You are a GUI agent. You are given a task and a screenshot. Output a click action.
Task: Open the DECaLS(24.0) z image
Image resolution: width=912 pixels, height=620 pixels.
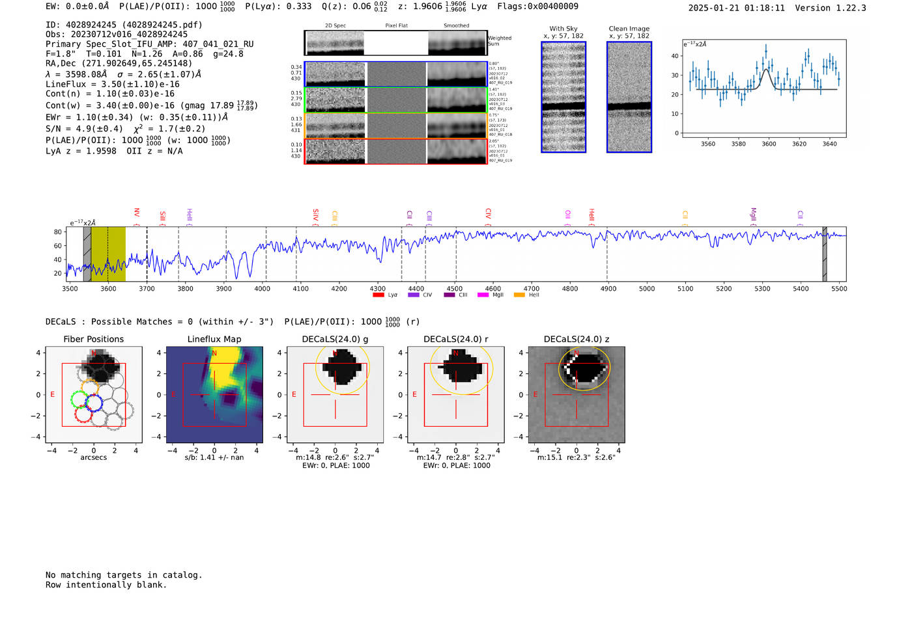point(577,395)
